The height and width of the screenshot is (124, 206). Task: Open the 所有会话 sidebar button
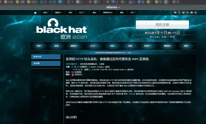(46, 57)
